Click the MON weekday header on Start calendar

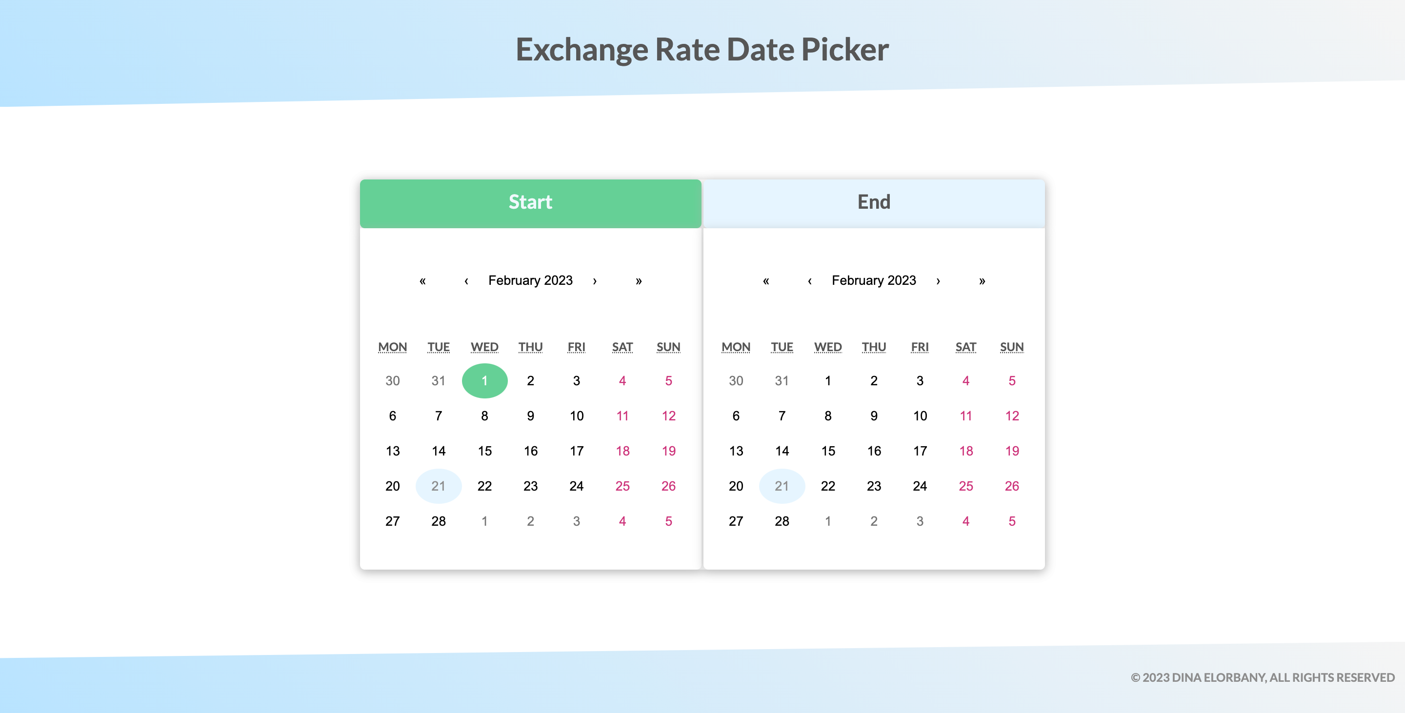[x=392, y=347]
